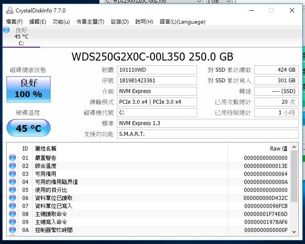Click the 良好 100 % health status button

pyautogui.click(x=29, y=89)
